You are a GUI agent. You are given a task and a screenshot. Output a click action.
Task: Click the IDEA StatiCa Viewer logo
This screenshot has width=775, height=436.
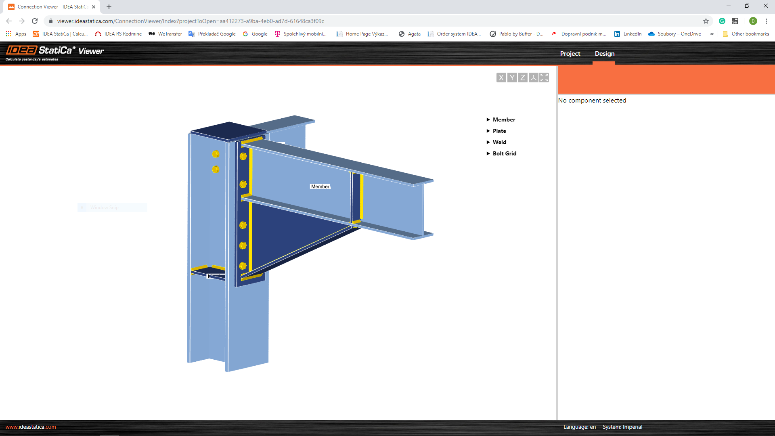click(54, 52)
